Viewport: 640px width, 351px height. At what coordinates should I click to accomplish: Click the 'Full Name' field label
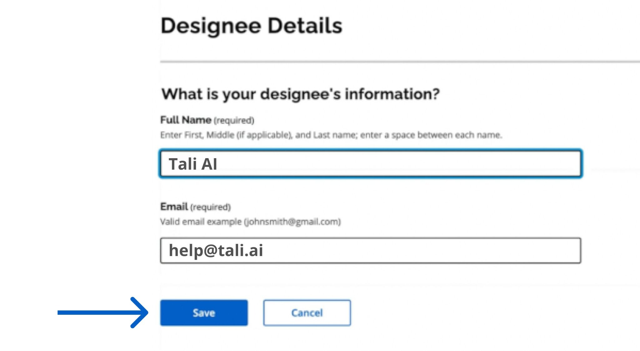[186, 120]
